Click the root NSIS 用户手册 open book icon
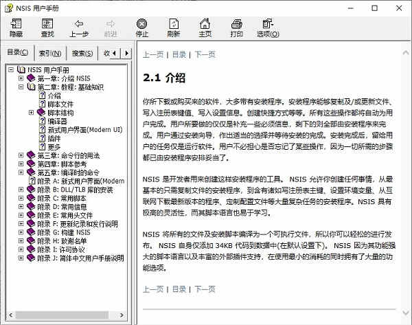412x325 pixels. 21,69
